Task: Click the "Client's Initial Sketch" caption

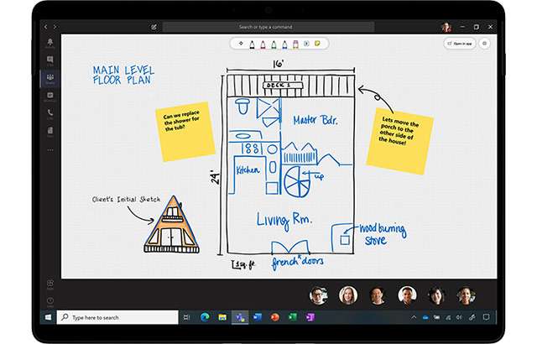Action: tap(126, 199)
